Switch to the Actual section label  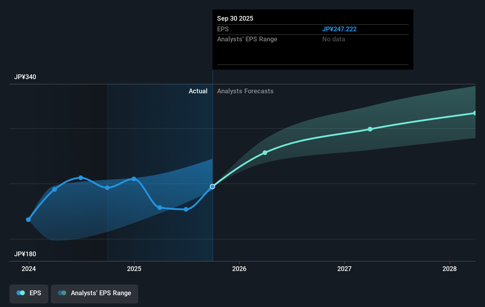point(198,91)
